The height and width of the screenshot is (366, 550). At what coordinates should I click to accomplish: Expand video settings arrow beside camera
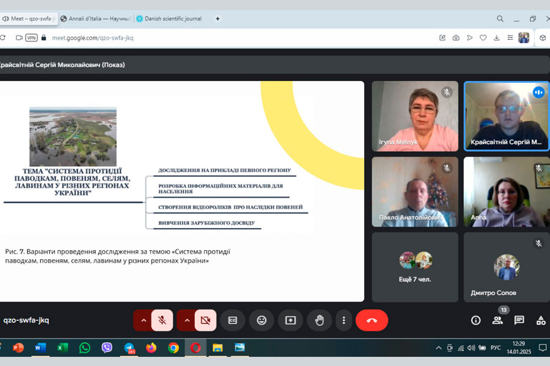187,320
